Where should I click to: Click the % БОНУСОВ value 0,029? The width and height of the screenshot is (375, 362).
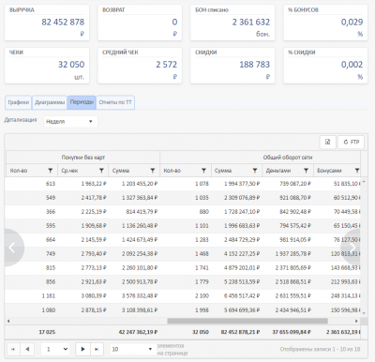352,23
